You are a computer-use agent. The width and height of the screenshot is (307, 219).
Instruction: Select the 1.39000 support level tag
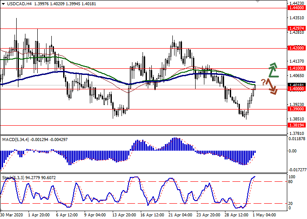[x=296, y=109]
